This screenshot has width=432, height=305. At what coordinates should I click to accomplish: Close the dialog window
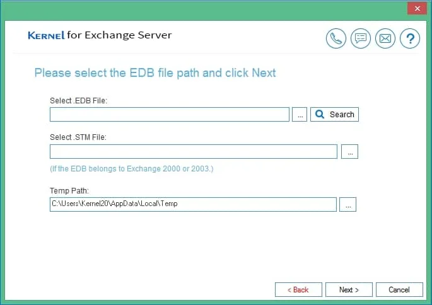[x=417, y=9]
